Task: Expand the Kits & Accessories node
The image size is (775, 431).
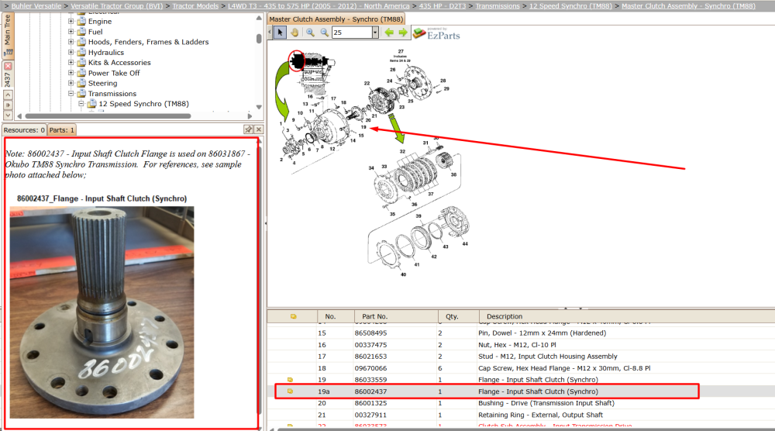Action: (71, 62)
